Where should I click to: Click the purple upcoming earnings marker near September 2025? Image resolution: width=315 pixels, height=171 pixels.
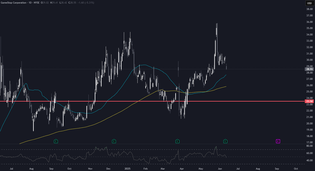coord(277,141)
